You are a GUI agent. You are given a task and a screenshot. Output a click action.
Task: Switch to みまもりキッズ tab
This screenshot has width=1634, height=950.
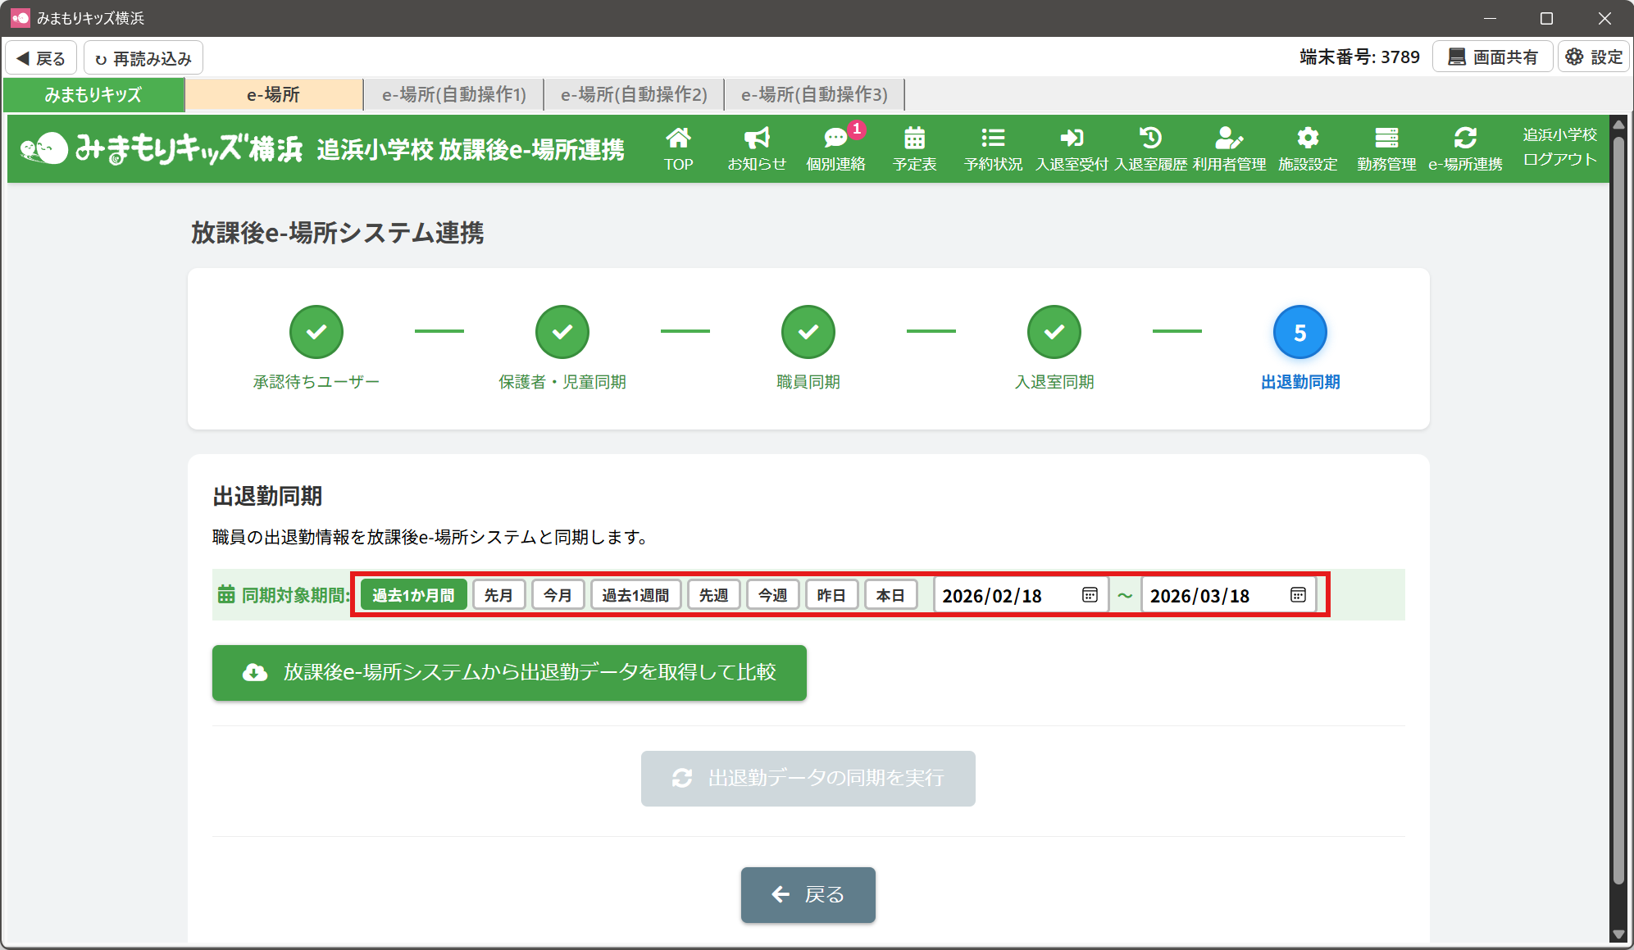tap(93, 95)
